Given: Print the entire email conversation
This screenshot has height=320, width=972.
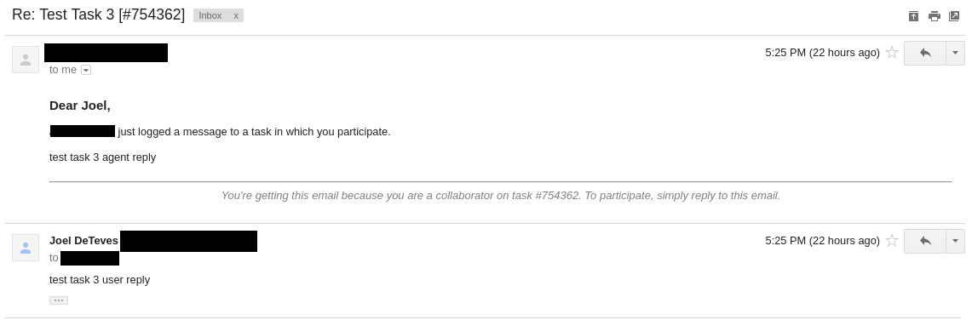Looking at the screenshot, I should coord(935,16).
